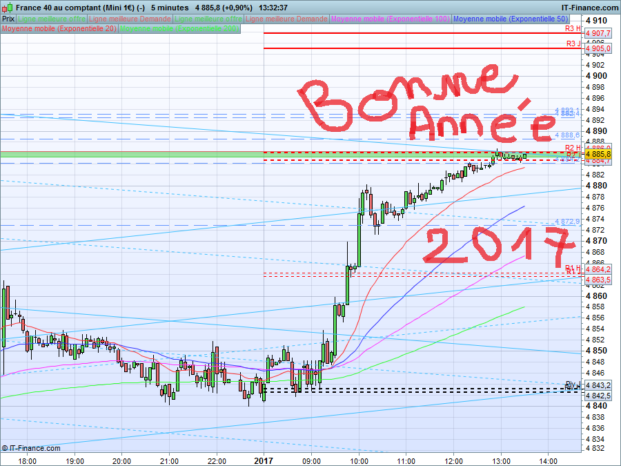Click the 11:00 time axis label
The image size is (621, 466).
click(x=406, y=461)
